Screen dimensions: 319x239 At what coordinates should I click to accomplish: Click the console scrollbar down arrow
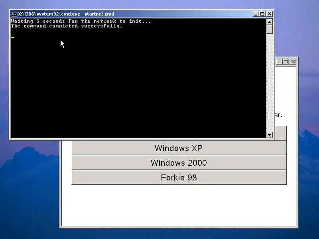tap(270, 135)
